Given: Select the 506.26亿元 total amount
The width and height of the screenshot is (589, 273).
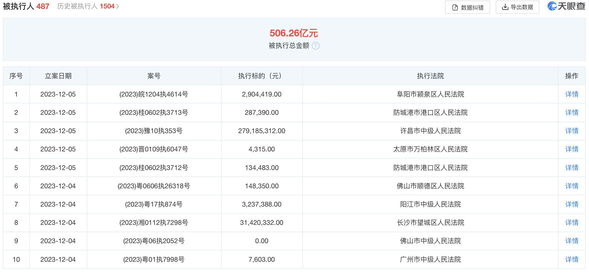Looking at the screenshot, I should (x=294, y=33).
